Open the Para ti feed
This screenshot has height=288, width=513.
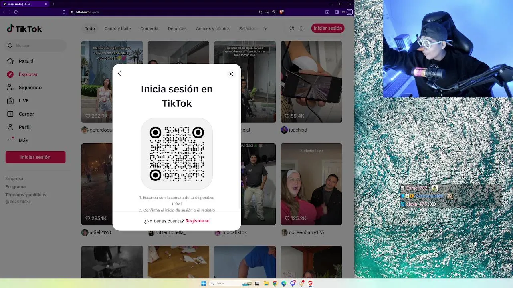[26, 61]
